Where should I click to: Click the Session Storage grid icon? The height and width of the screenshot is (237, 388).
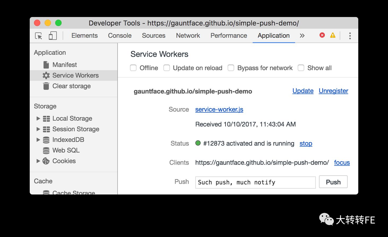pyautogui.click(x=46, y=129)
